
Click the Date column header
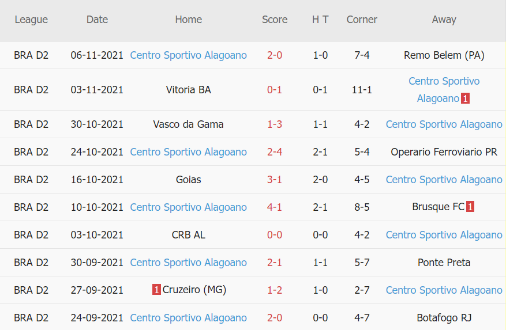(x=97, y=20)
